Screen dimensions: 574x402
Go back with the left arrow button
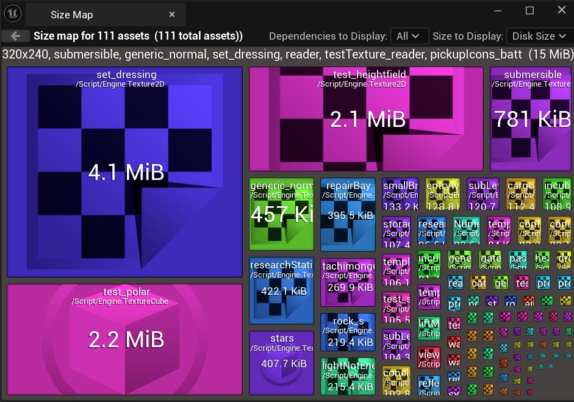click(x=15, y=36)
